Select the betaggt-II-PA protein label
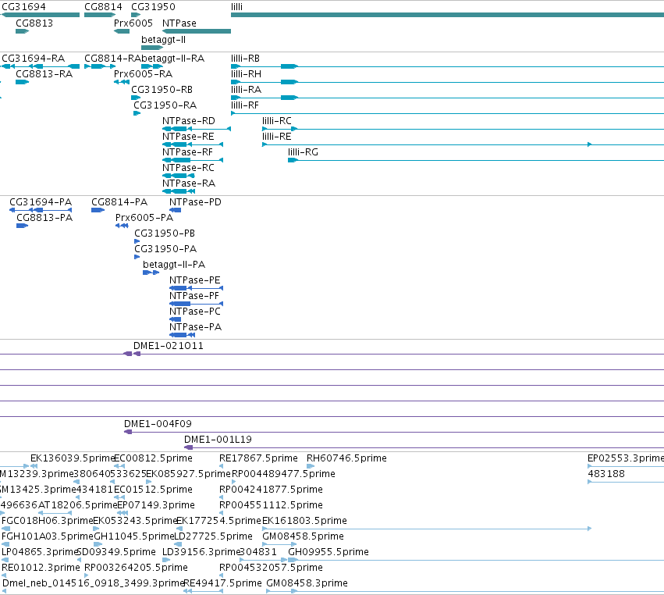This screenshot has width=664, height=595. pos(174,265)
